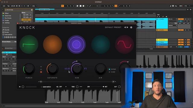Screen dimensions: 193x108
Task: Click the OUT gain knob
Action: click(119, 87)
